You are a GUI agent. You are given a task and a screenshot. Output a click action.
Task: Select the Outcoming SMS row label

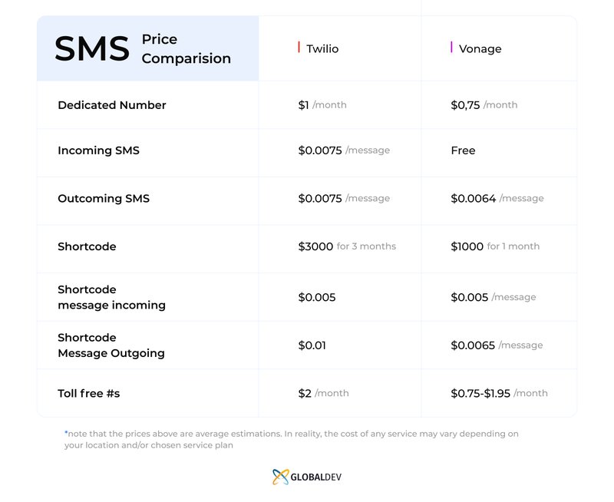tap(104, 199)
